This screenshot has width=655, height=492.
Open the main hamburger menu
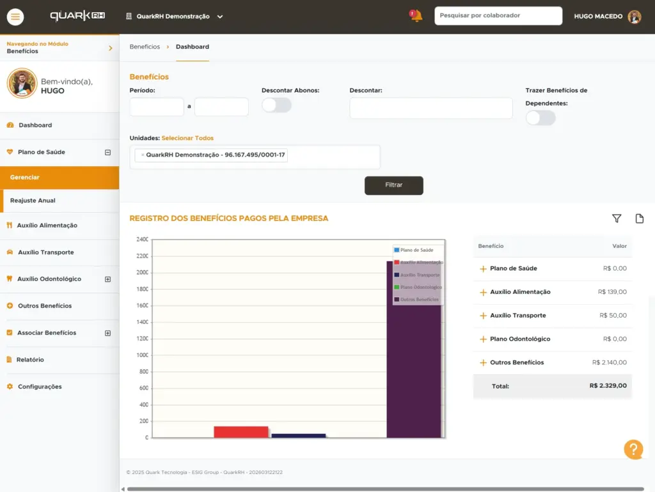point(16,17)
